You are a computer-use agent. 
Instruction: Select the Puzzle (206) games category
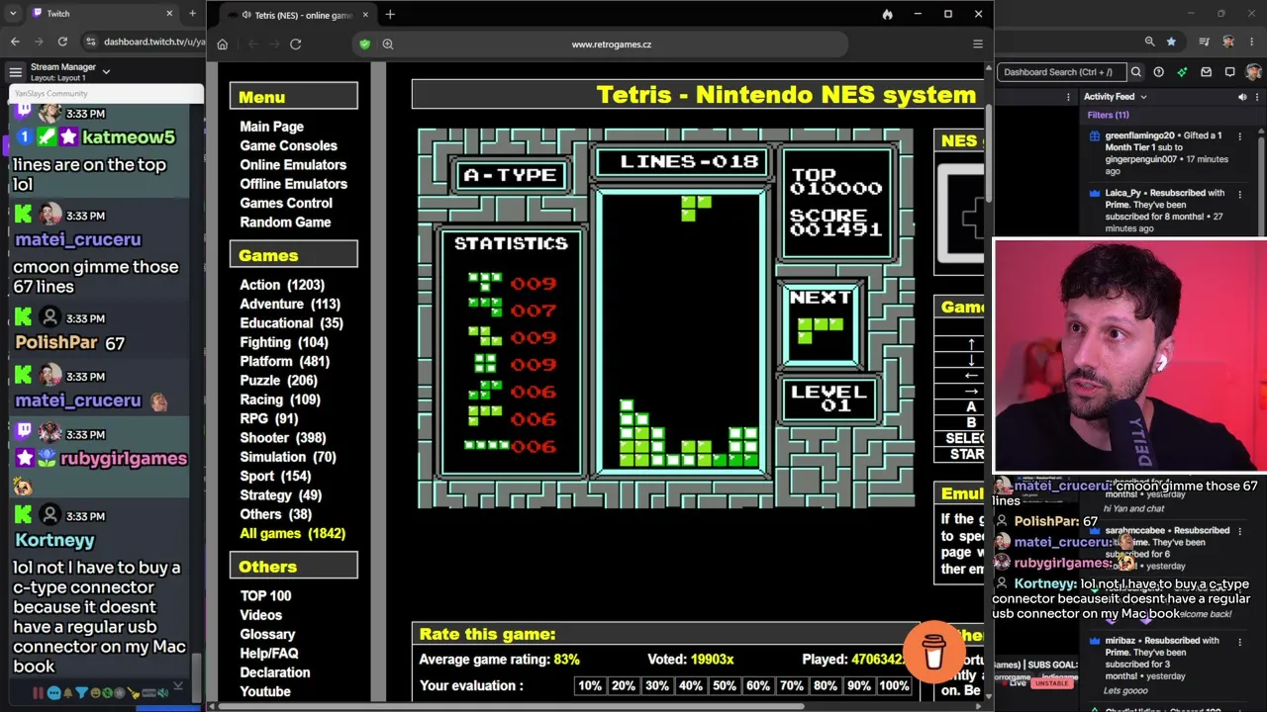pos(278,380)
